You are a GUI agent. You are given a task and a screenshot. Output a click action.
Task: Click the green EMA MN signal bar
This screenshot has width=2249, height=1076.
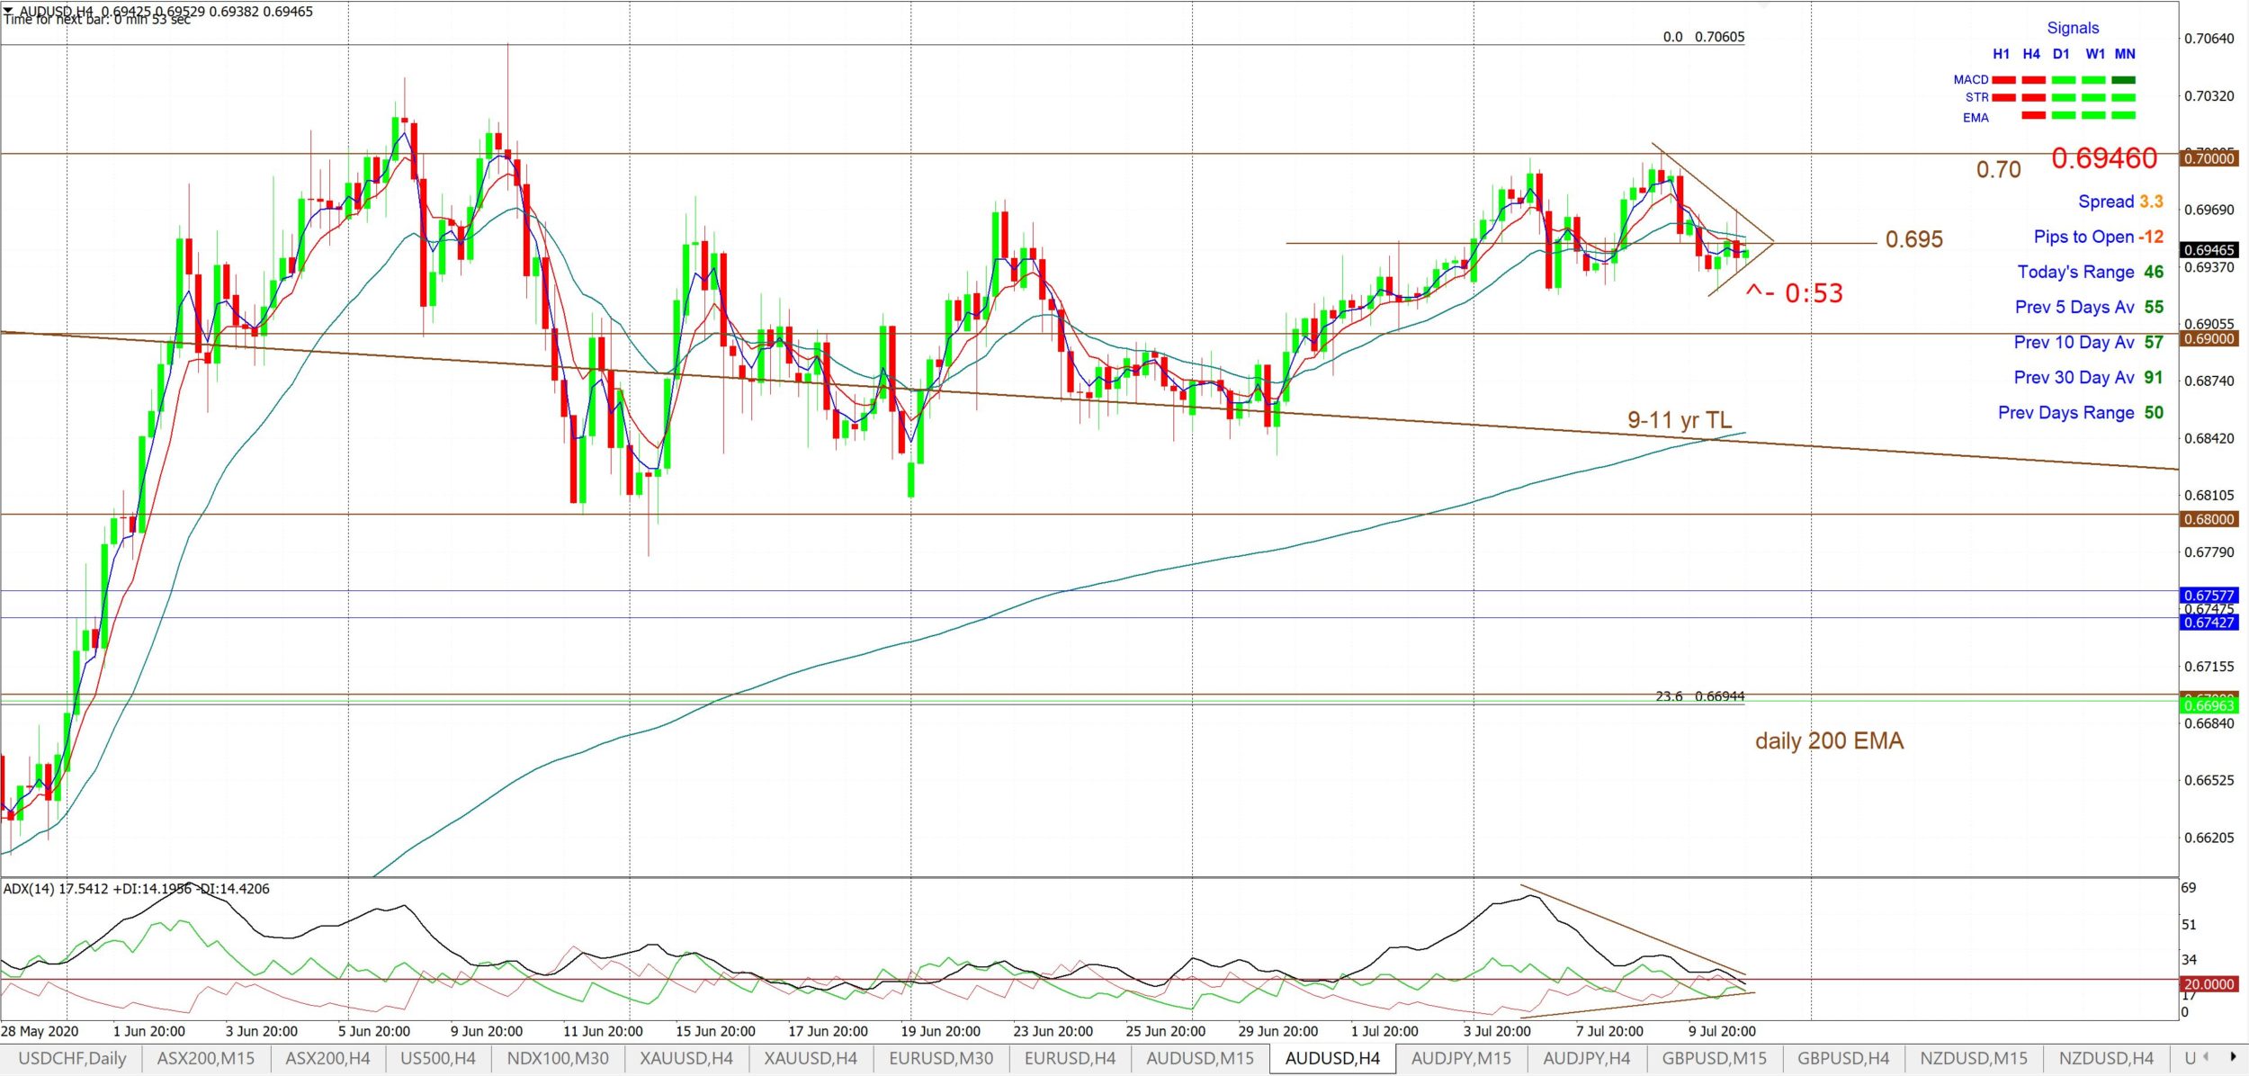coord(2124,115)
